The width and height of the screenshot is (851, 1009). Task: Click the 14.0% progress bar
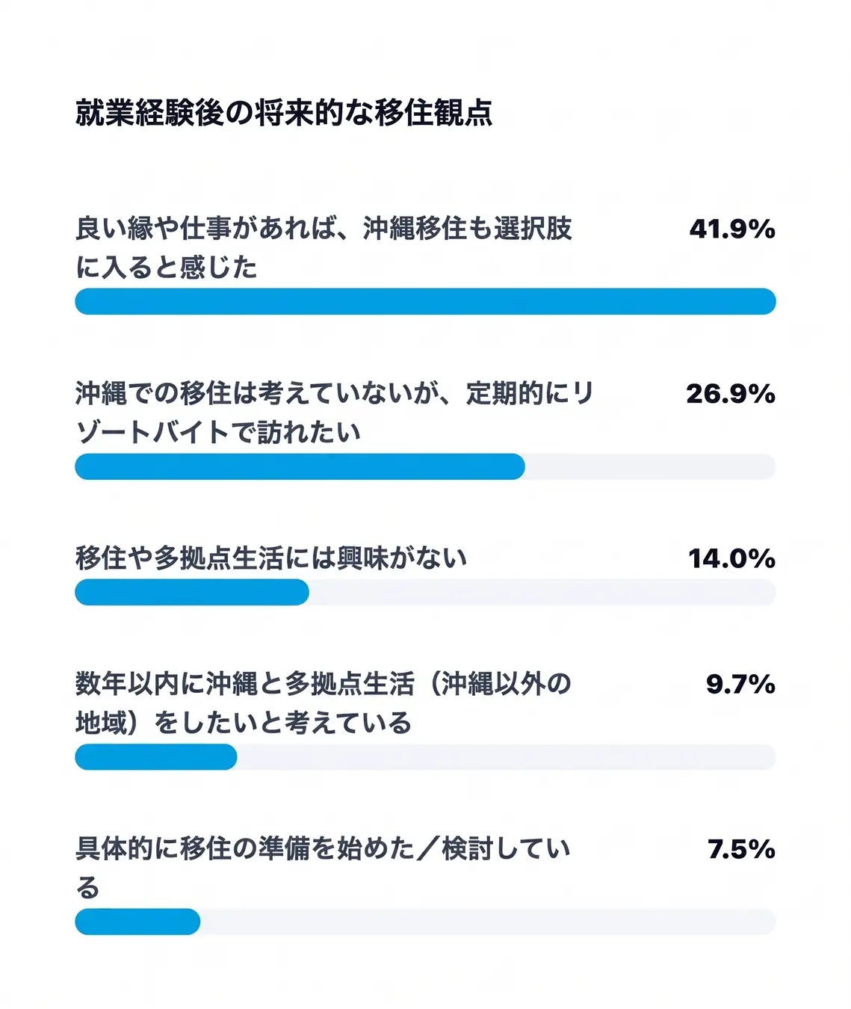[x=425, y=592]
